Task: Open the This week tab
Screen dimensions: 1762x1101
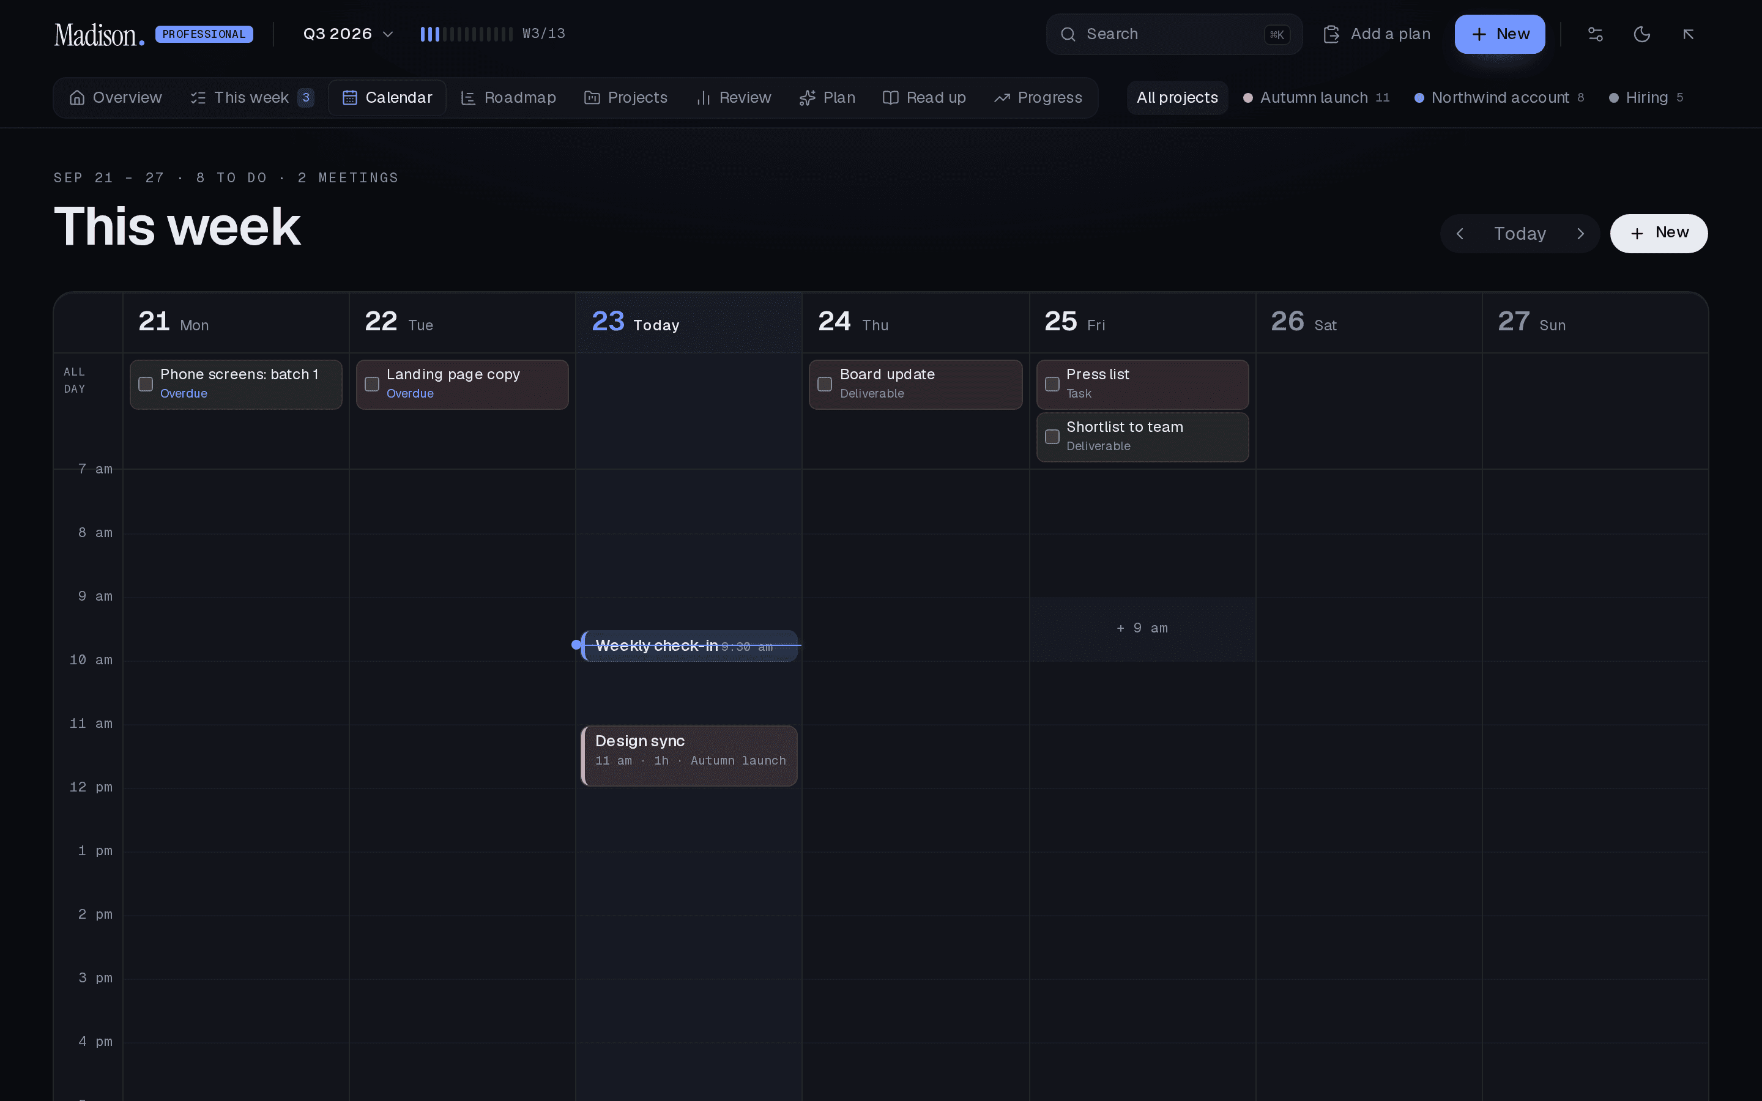Action: [252, 98]
